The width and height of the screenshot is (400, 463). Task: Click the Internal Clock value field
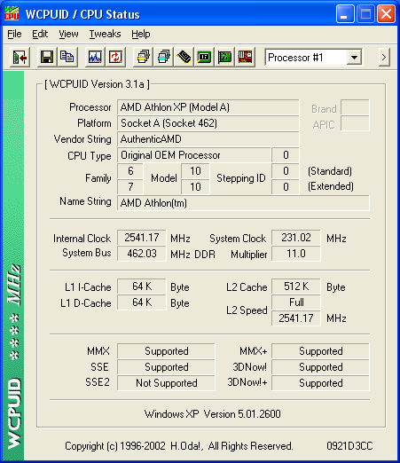click(142, 238)
